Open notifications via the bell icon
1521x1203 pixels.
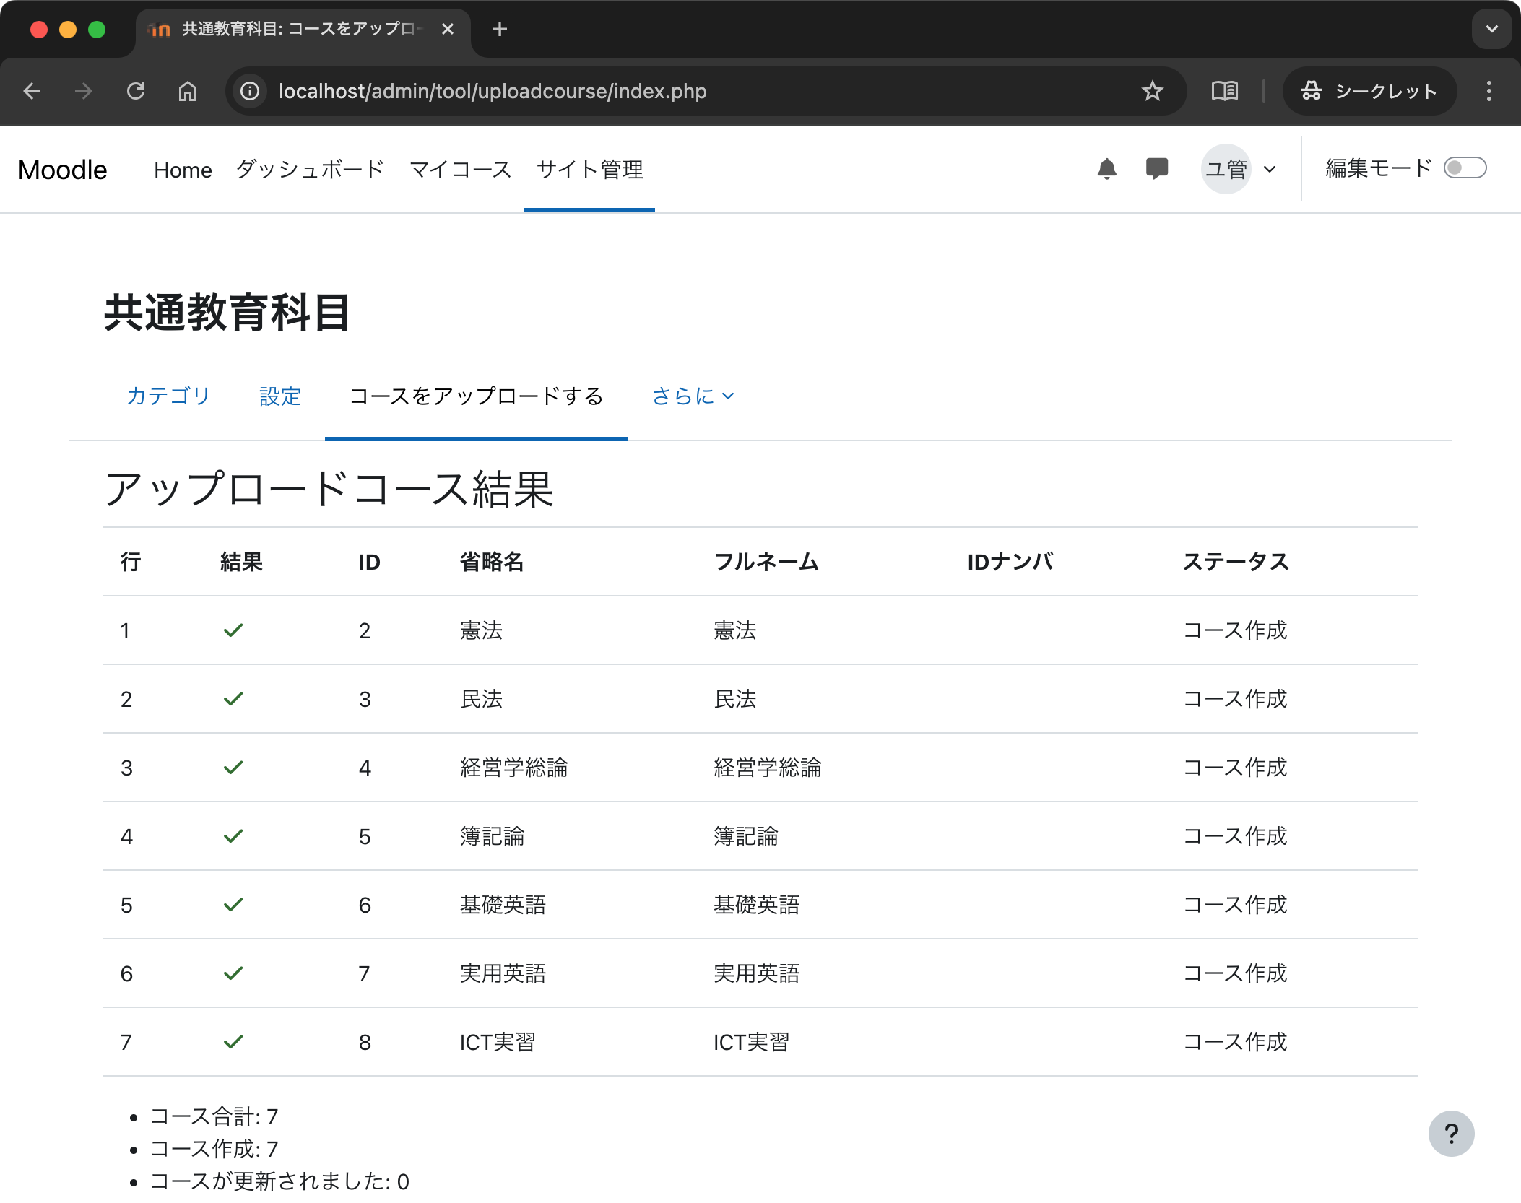pyautogui.click(x=1106, y=168)
